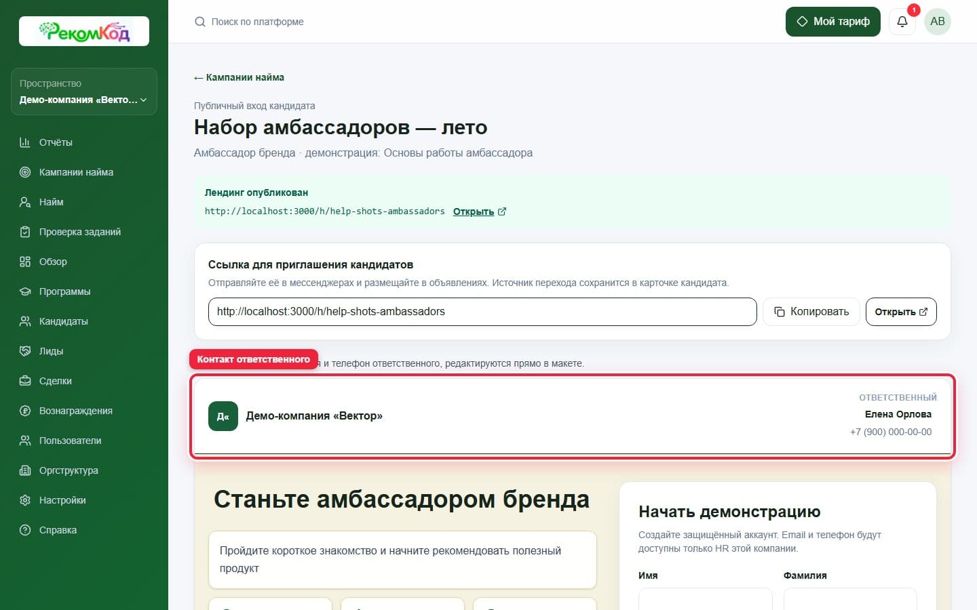Click the responsible name Елена Орлова

[898, 414]
